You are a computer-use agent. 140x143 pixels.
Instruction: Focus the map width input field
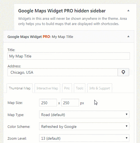coord(48,103)
